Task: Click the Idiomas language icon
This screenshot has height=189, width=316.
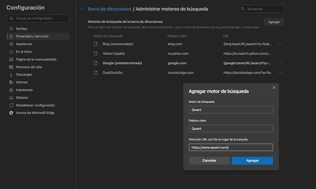Action: click(11, 82)
